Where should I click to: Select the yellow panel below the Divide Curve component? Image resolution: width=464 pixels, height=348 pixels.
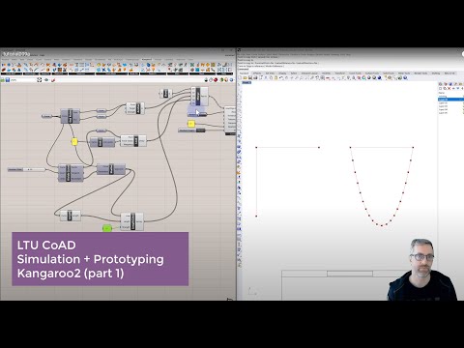(74, 141)
